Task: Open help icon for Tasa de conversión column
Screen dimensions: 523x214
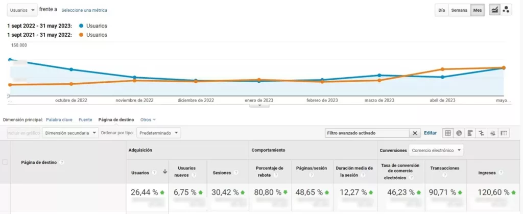Action: coord(411,178)
